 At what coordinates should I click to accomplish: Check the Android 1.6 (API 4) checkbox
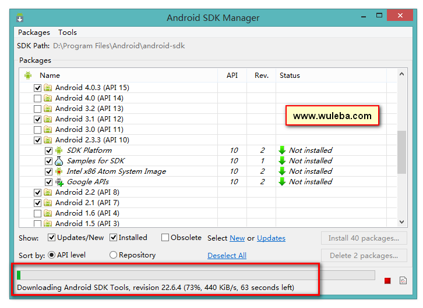[x=37, y=214]
